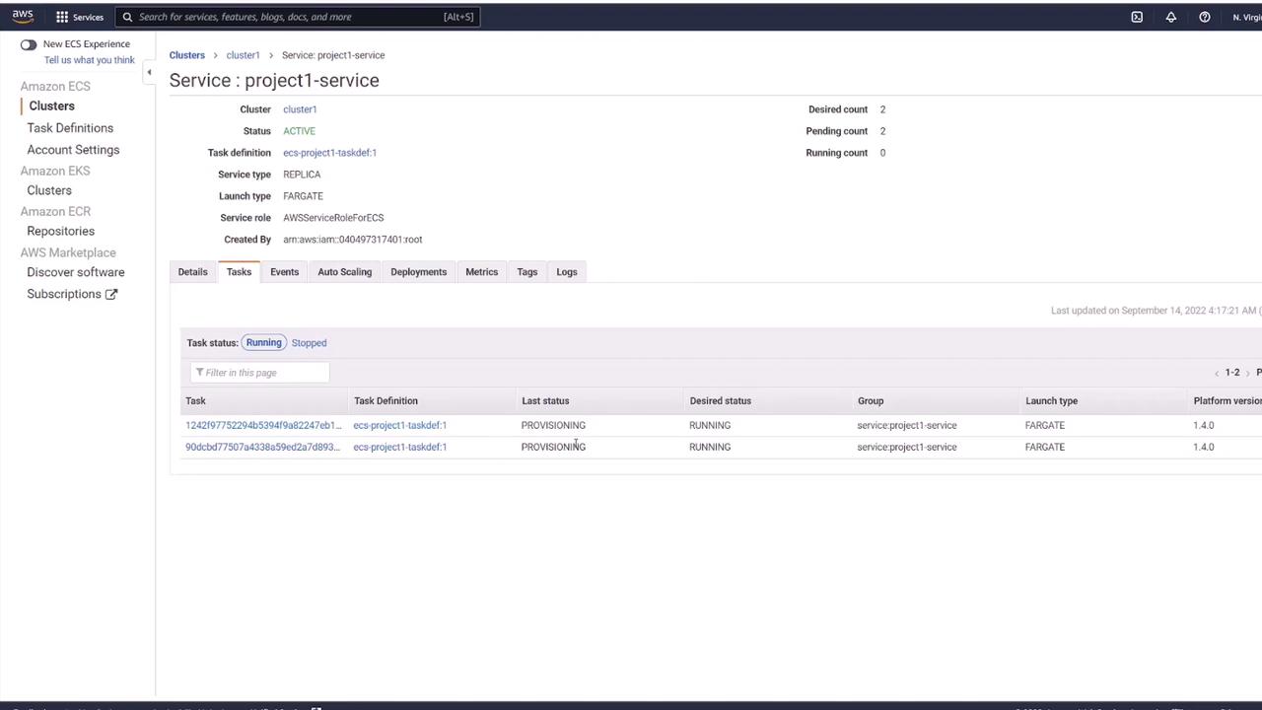Open CloudShell terminal icon in header
The image size is (1262, 710).
(1137, 17)
